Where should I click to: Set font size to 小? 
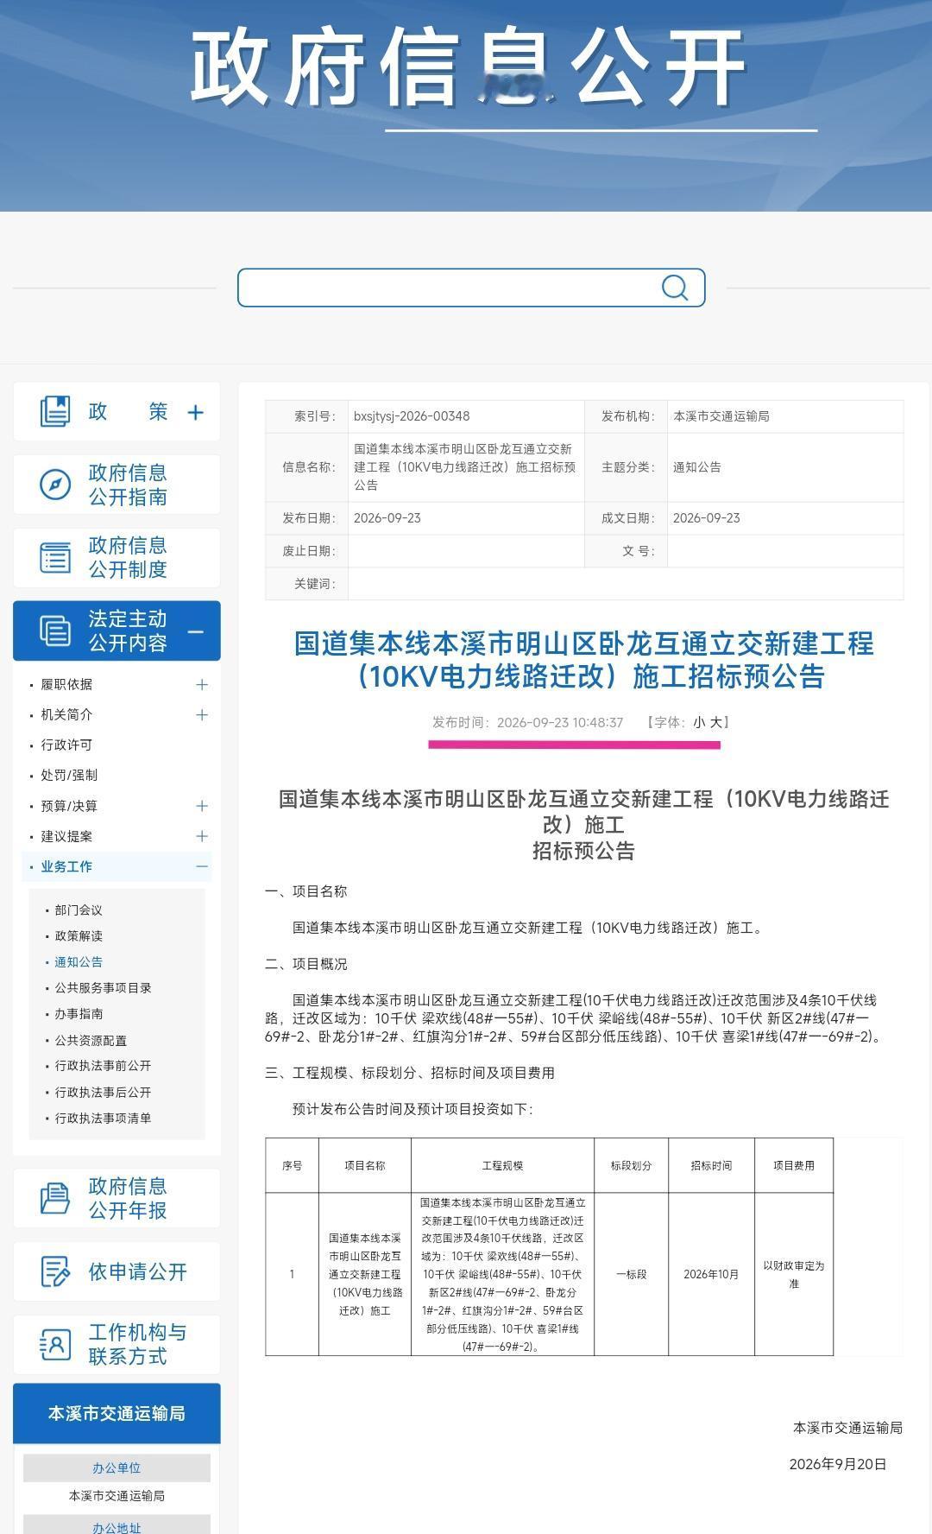tap(699, 722)
